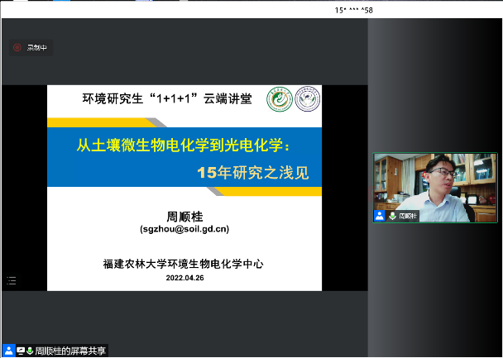Click the green microphone icon in the bottom-left bar

[x=30, y=351]
